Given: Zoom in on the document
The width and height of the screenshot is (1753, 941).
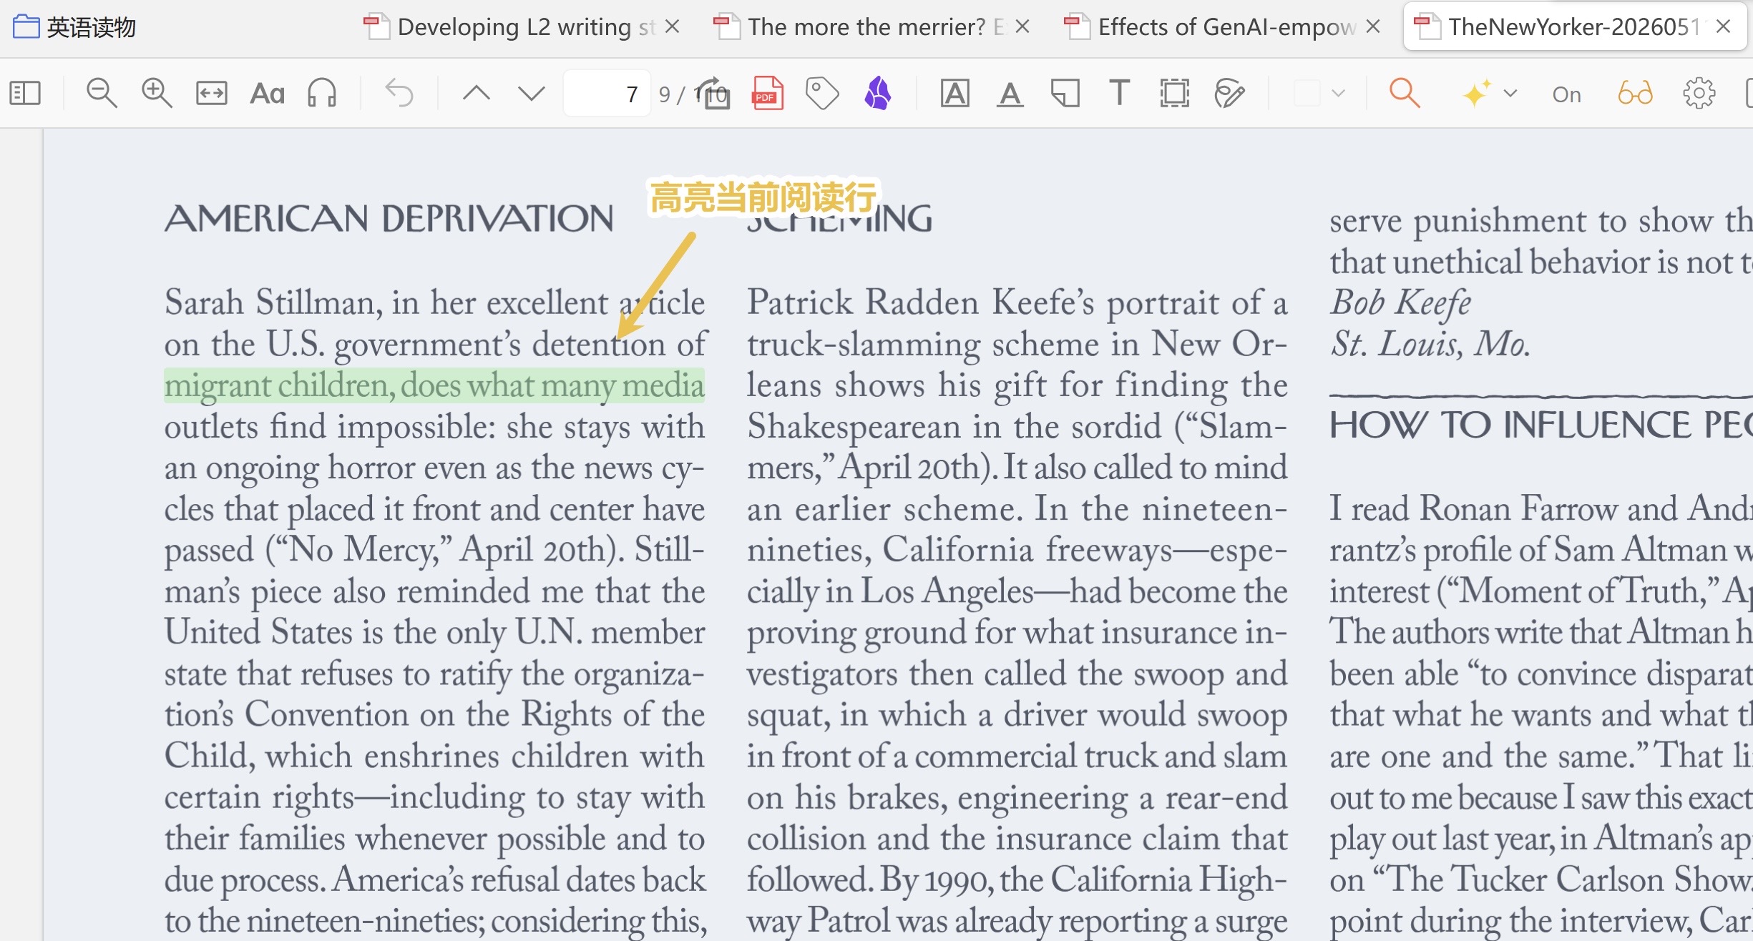Looking at the screenshot, I should tap(156, 93).
